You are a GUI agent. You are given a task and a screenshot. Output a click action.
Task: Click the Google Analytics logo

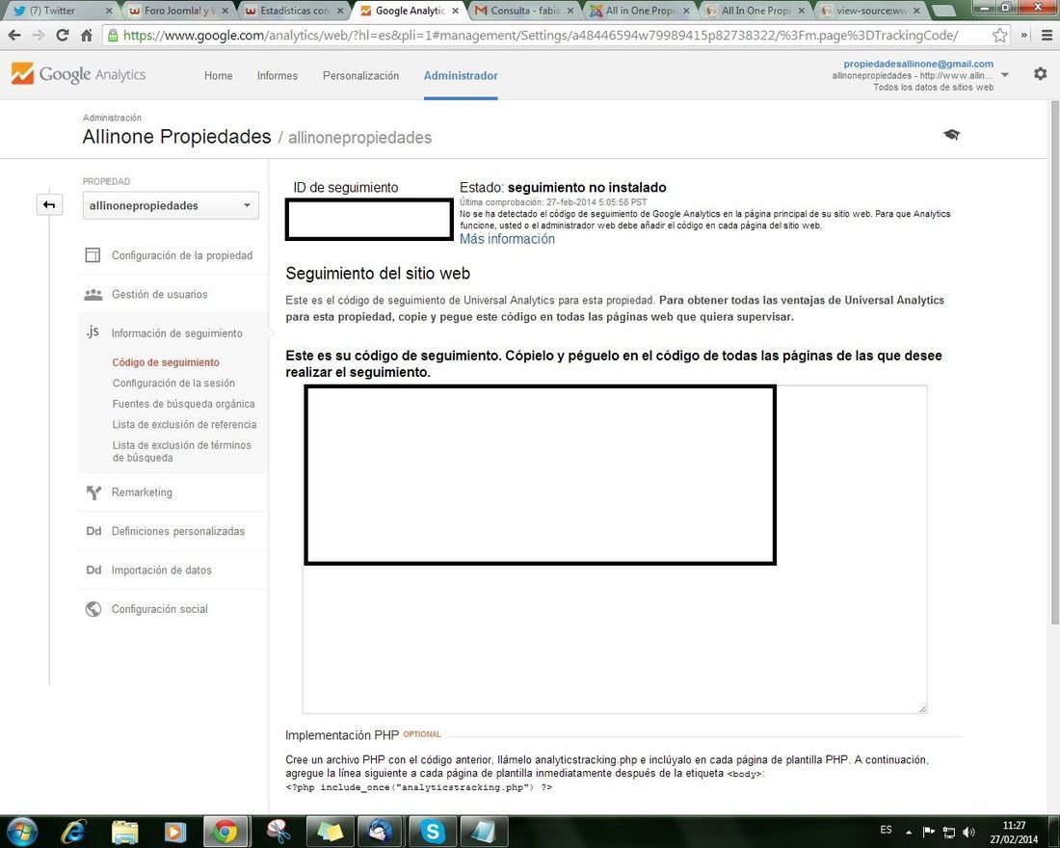(x=78, y=73)
